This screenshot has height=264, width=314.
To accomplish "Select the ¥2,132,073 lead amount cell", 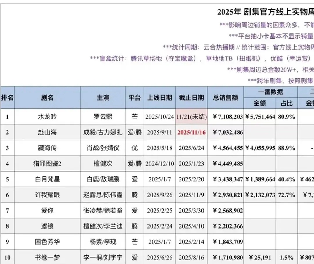I will pos(260,195).
